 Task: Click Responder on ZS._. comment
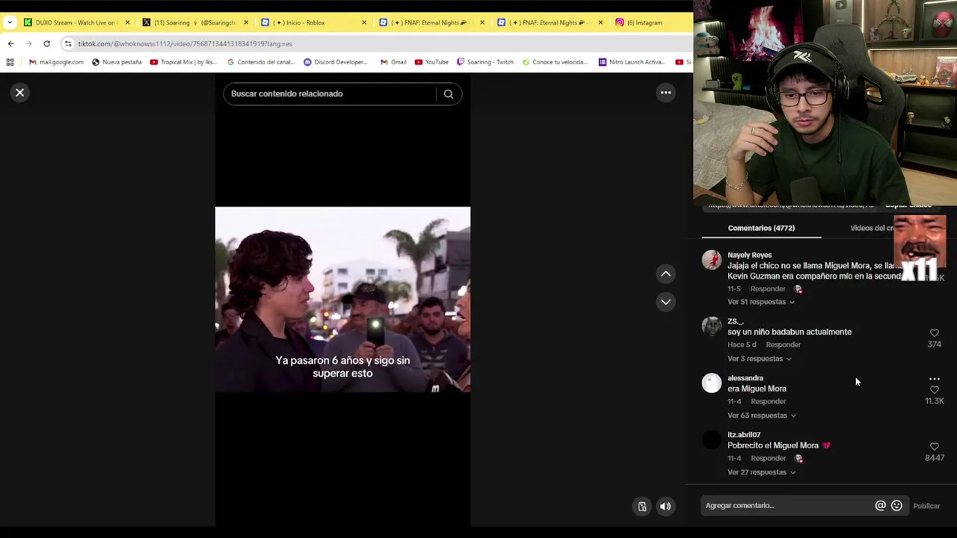[783, 344]
